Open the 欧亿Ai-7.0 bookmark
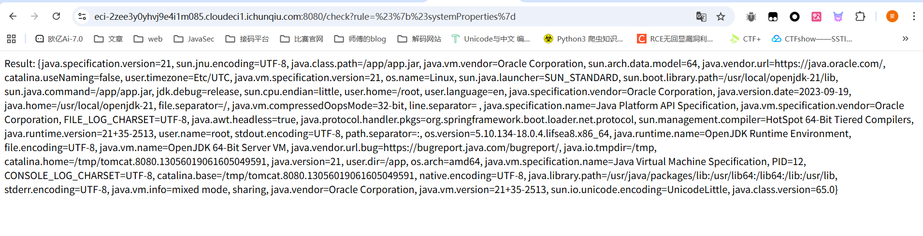This screenshot has height=236, width=923. [59, 39]
